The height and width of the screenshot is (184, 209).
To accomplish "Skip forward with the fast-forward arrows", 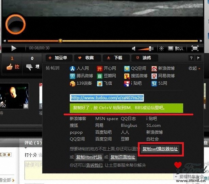I will [x=201, y=41].
